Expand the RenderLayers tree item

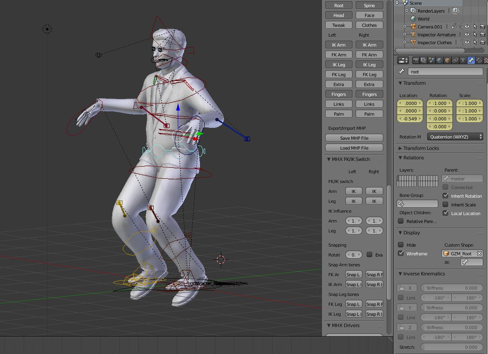tap(407, 11)
